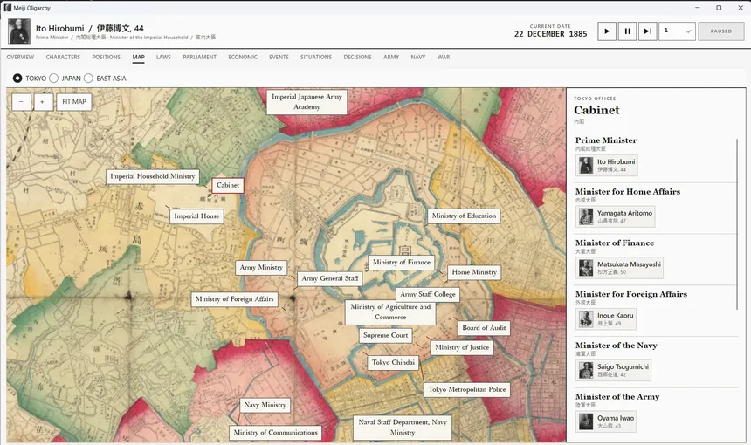This screenshot has height=445, width=751.
Task: Click the Home Ministry map label
Action: click(474, 272)
